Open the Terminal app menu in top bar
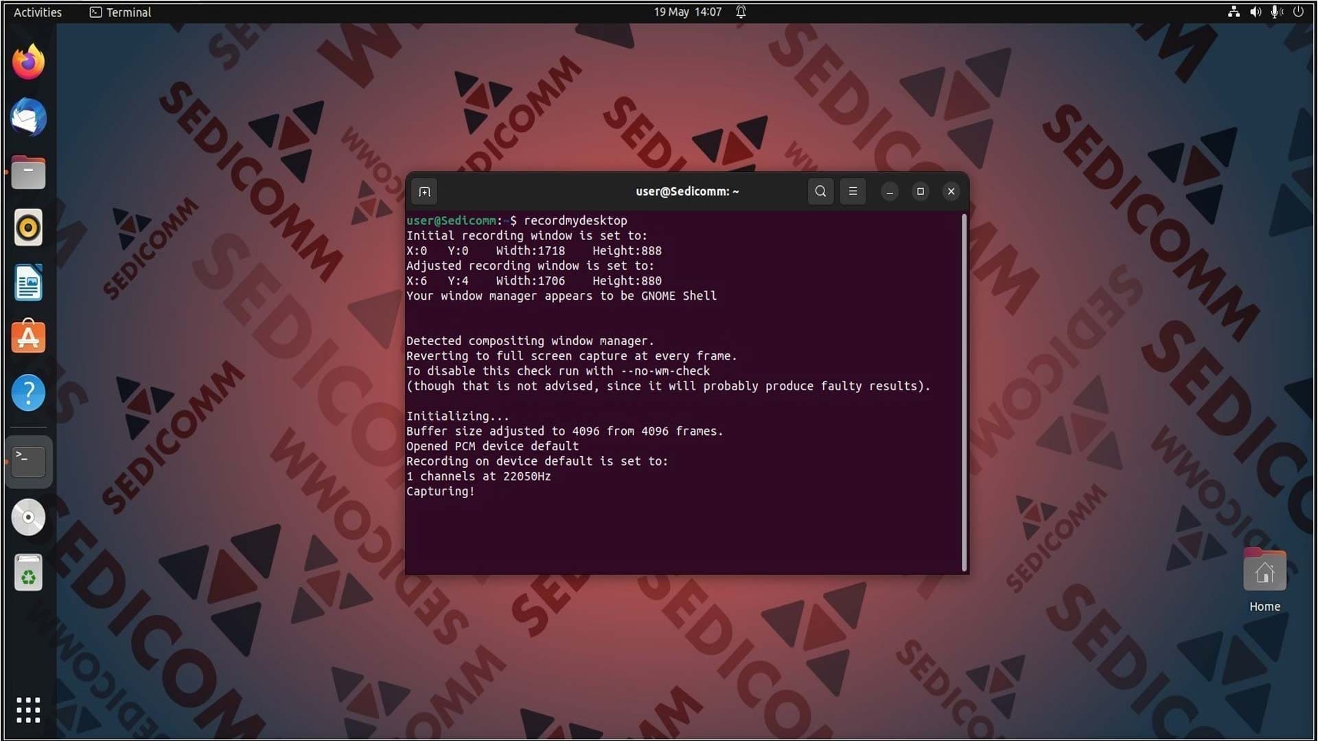Image resolution: width=1318 pixels, height=741 pixels. tap(120, 12)
